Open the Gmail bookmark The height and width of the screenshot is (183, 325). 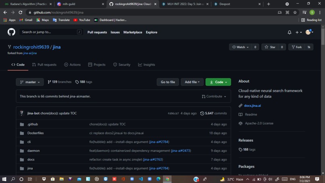point(26,20)
